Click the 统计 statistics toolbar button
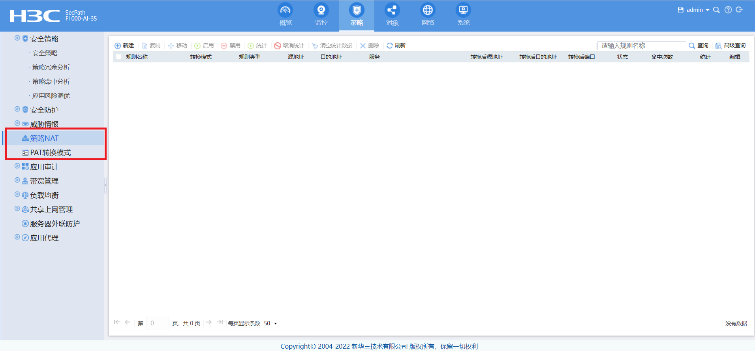Image resolution: width=755 pixels, height=351 pixels. tap(257, 46)
